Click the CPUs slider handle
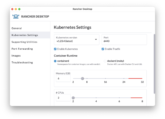Image resolution: width=165 pixels, height=119 pixels. [x=73, y=98]
